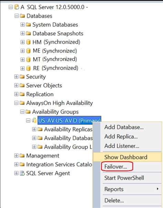Select the Server Objects tree item

click(x=44, y=85)
